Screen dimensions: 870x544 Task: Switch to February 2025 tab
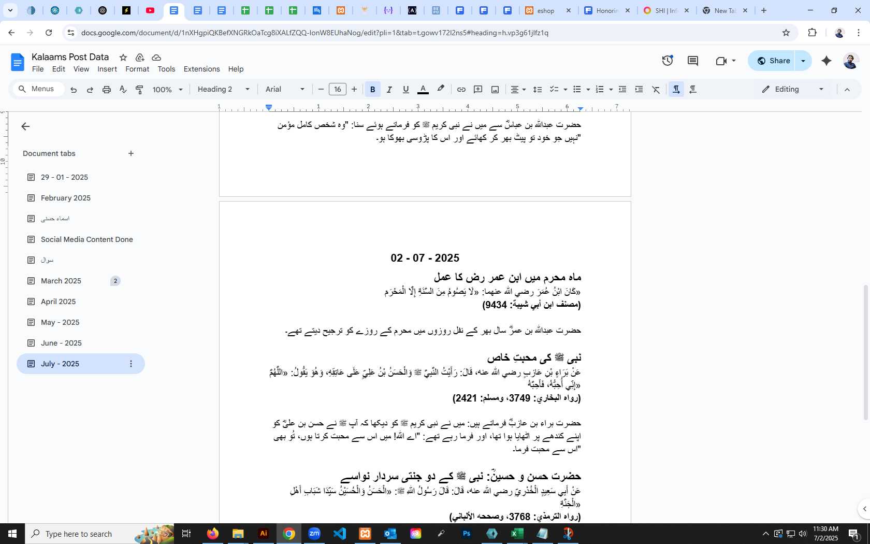pyautogui.click(x=66, y=198)
